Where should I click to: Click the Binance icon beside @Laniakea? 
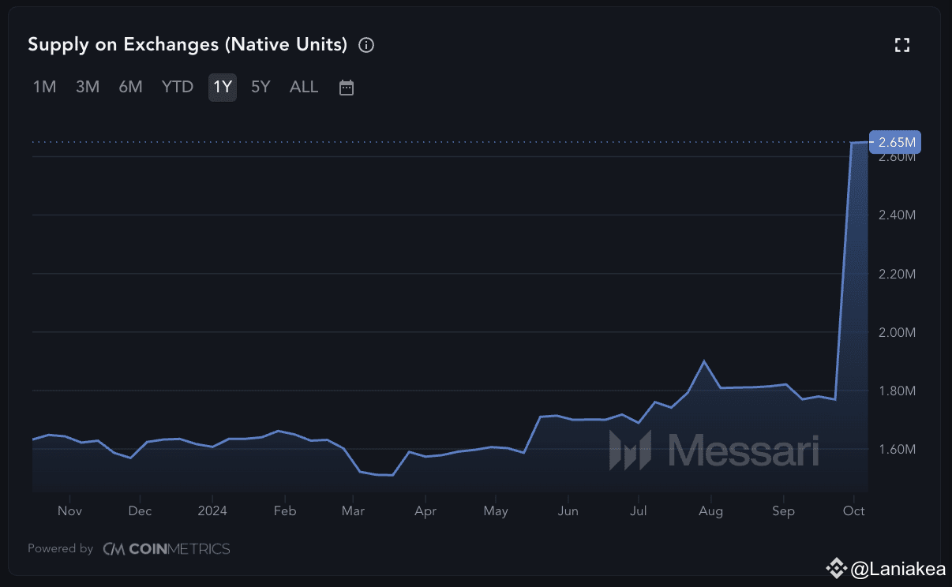[x=836, y=567]
